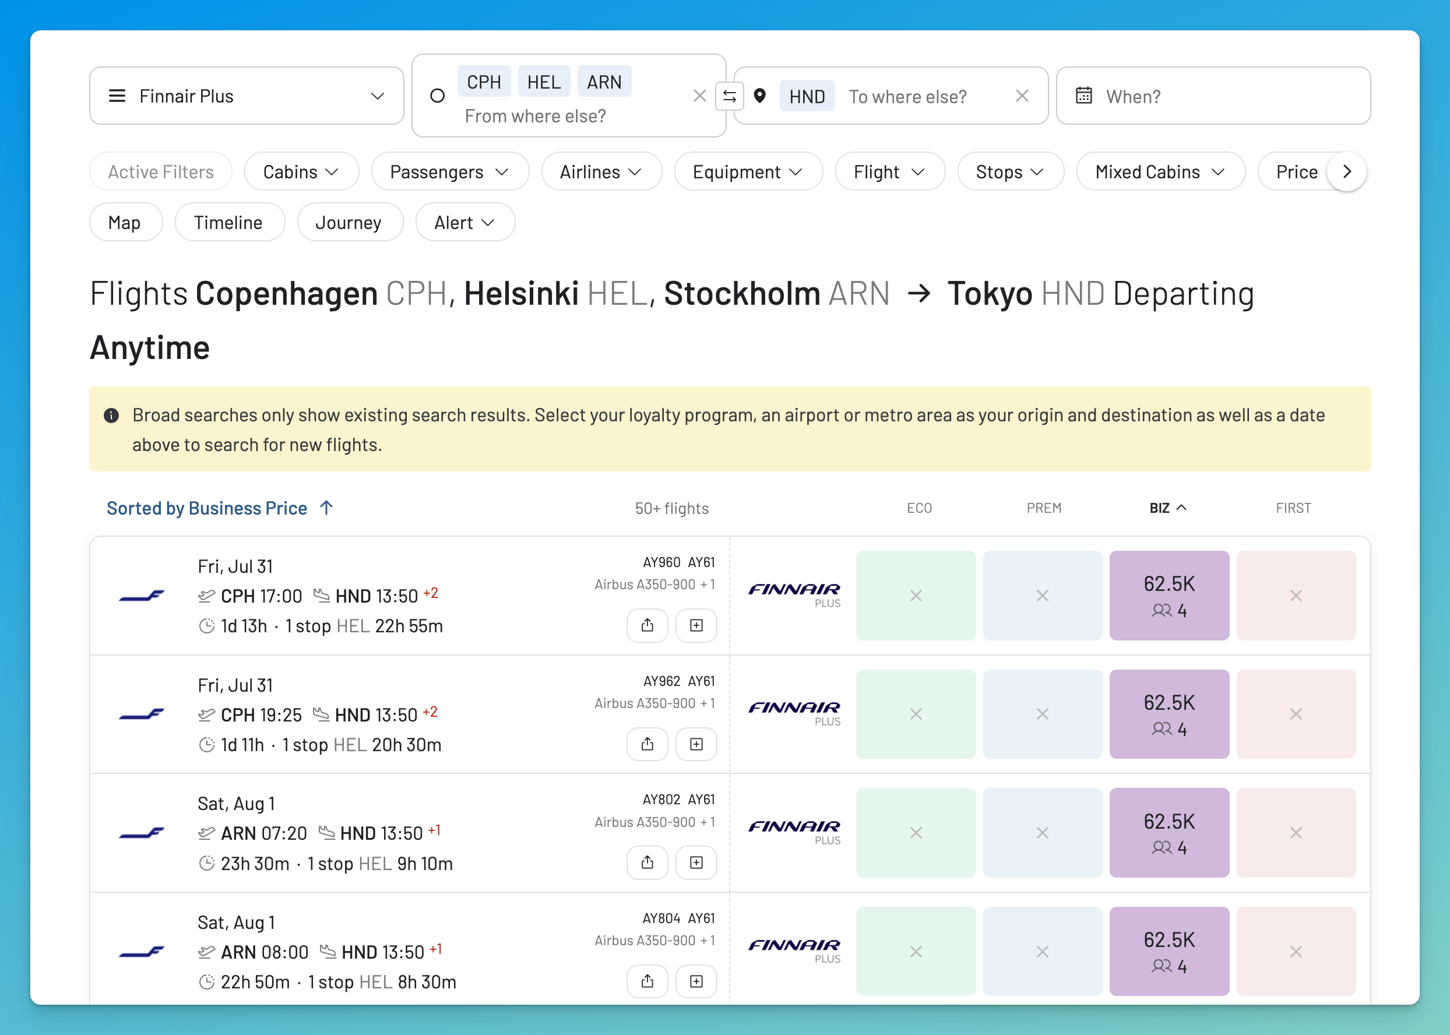Image resolution: width=1450 pixels, height=1035 pixels.
Task: Click the Finnair Plus logo on the ARN 08:00 row
Action: click(x=794, y=950)
